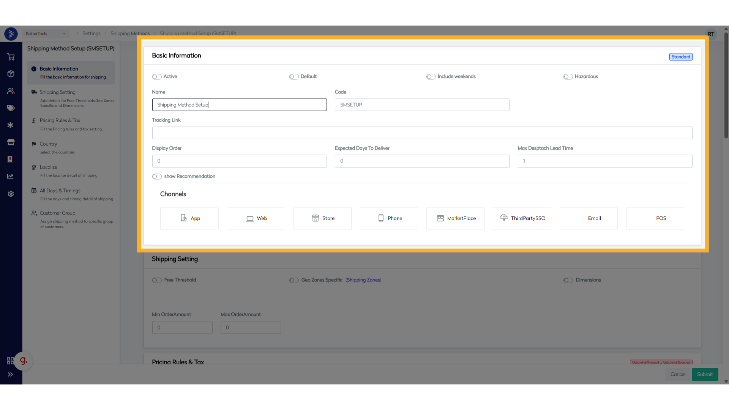The image size is (729, 410).
Task: Open the BetterTools store dropdown
Action: tap(46, 33)
